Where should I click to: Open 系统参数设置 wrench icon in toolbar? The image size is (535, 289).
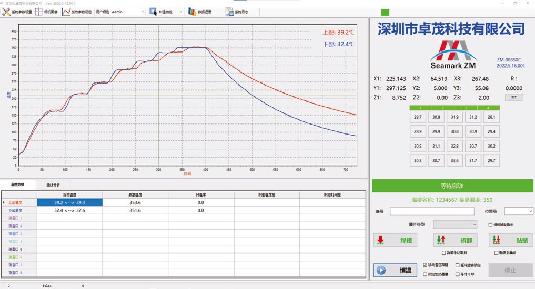[6, 12]
